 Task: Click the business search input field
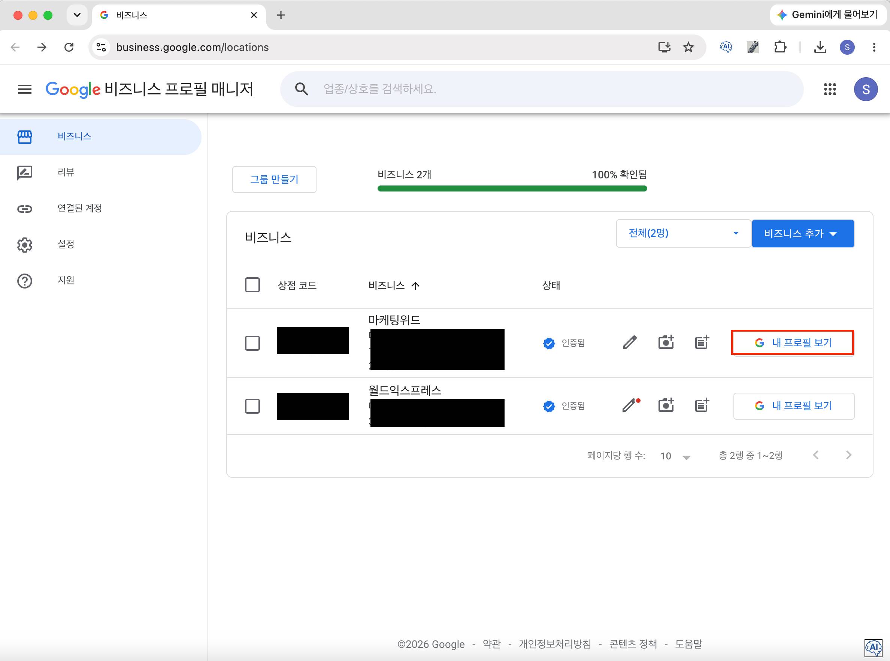542,89
